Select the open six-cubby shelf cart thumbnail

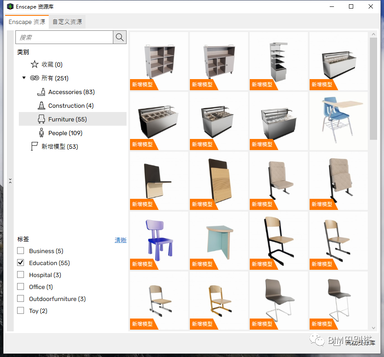159,61
